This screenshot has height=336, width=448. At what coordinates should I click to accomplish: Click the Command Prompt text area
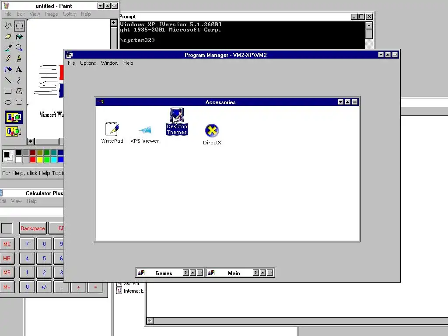(242, 35)
